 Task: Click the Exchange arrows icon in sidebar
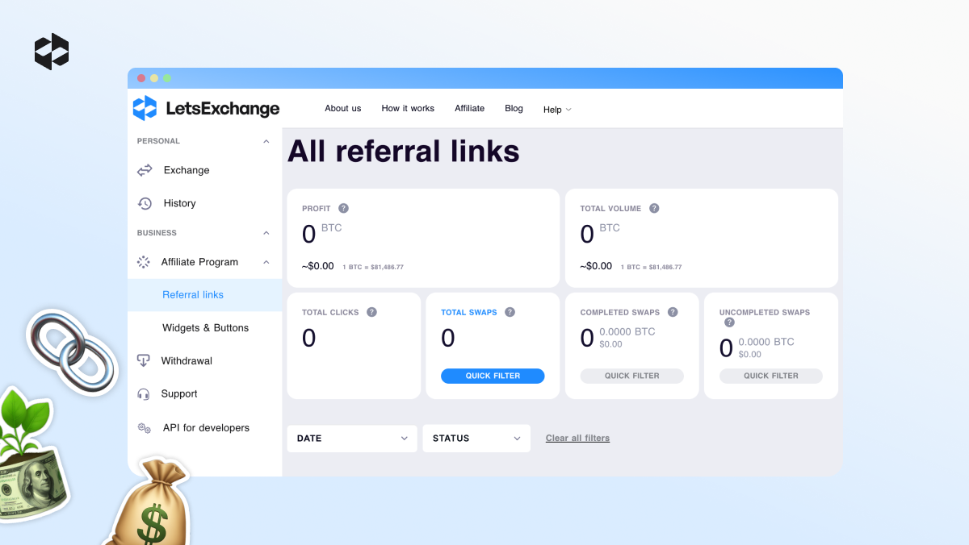(x=145, y=170)
